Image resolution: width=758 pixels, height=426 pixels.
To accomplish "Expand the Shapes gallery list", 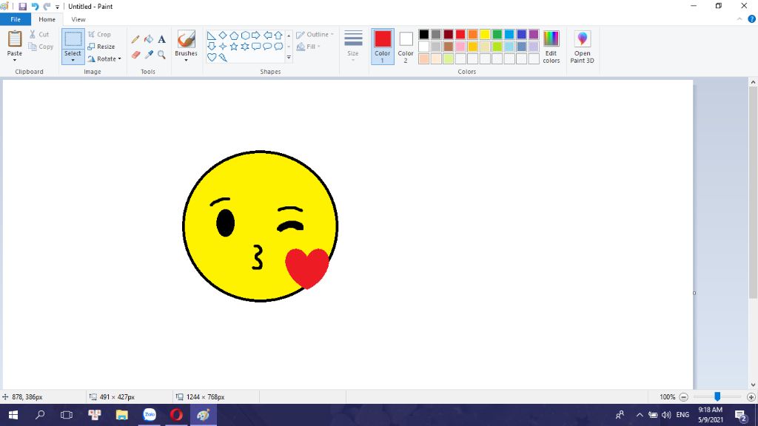I will point(289,58).
